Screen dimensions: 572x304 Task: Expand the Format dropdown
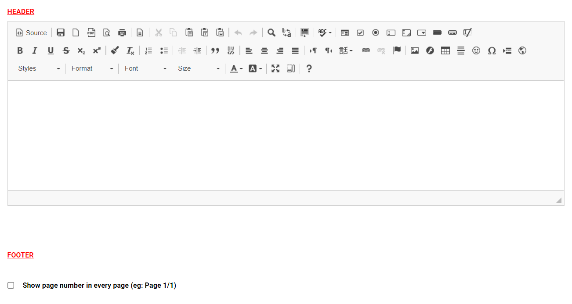tap(92, 68)
